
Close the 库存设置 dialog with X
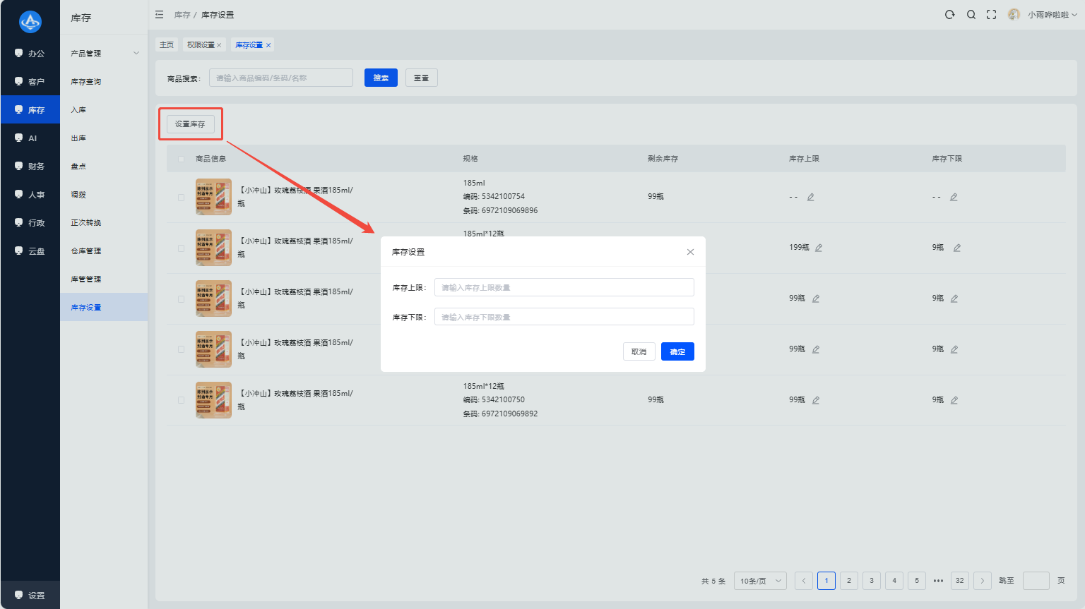click(x=690, y=252)
